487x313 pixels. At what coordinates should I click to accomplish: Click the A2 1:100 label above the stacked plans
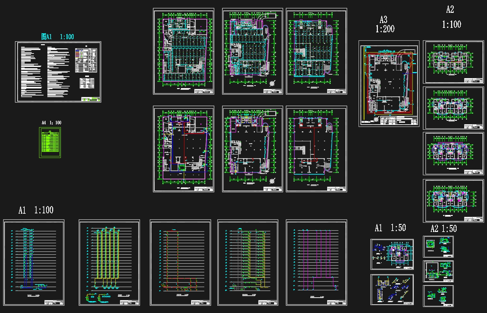pos(451,17)
